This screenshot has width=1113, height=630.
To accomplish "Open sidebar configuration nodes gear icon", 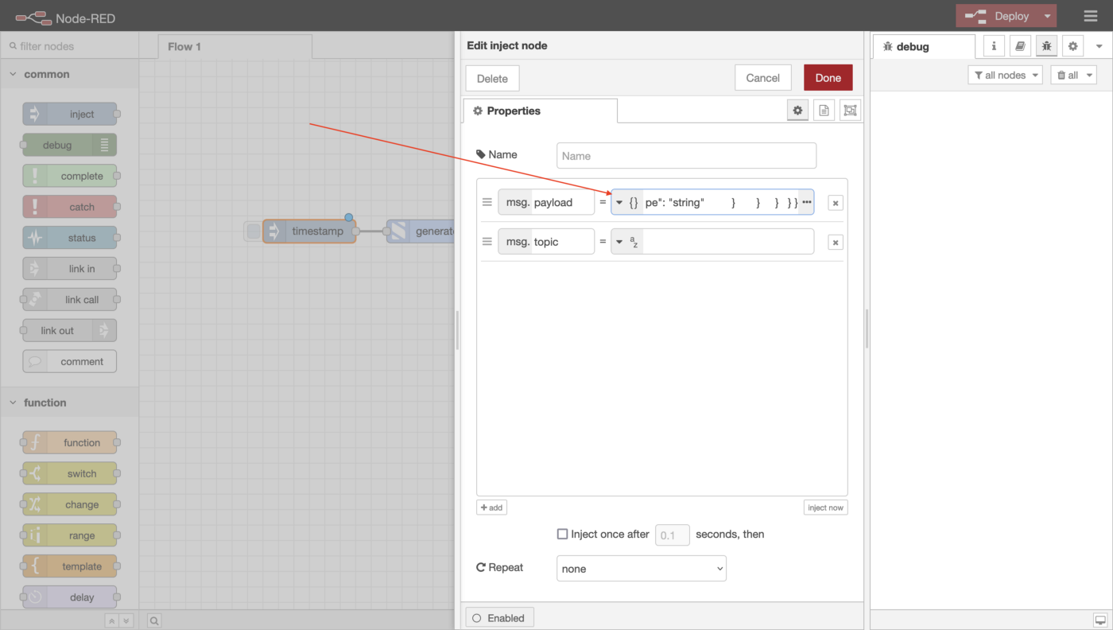I will pyautogui.click(x=1072, y=46).
